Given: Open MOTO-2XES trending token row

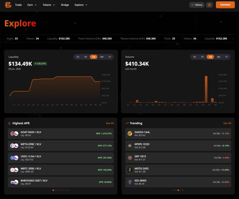Looking at the screenshot, I should click(x=178, y=170).
